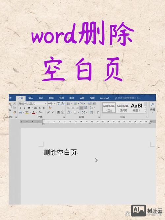Click the Tell Me search box
The height and width of the screenshot is (220, 165).
128,98
